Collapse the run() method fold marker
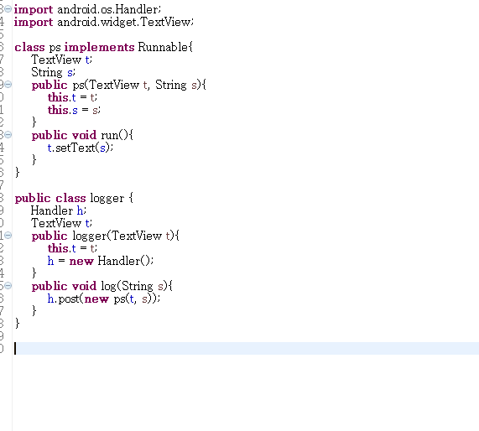This screenshot has width=479, height=431. pos(8,135)
